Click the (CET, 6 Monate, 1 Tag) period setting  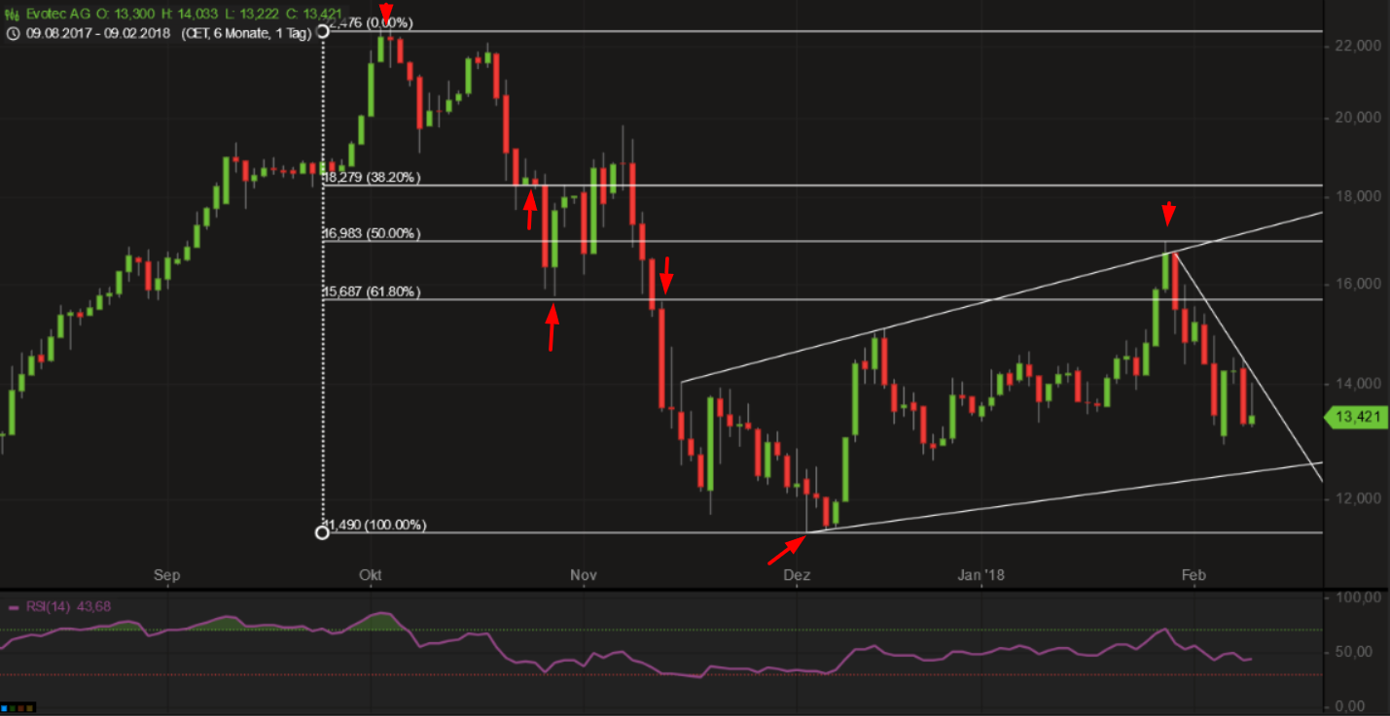pos(245,33)
